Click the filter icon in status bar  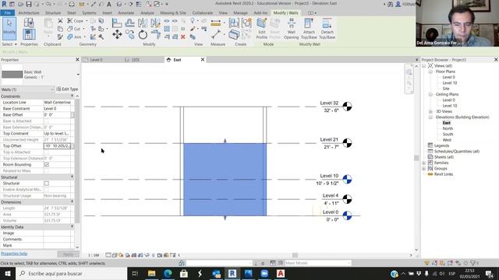(x=472, y=263)
